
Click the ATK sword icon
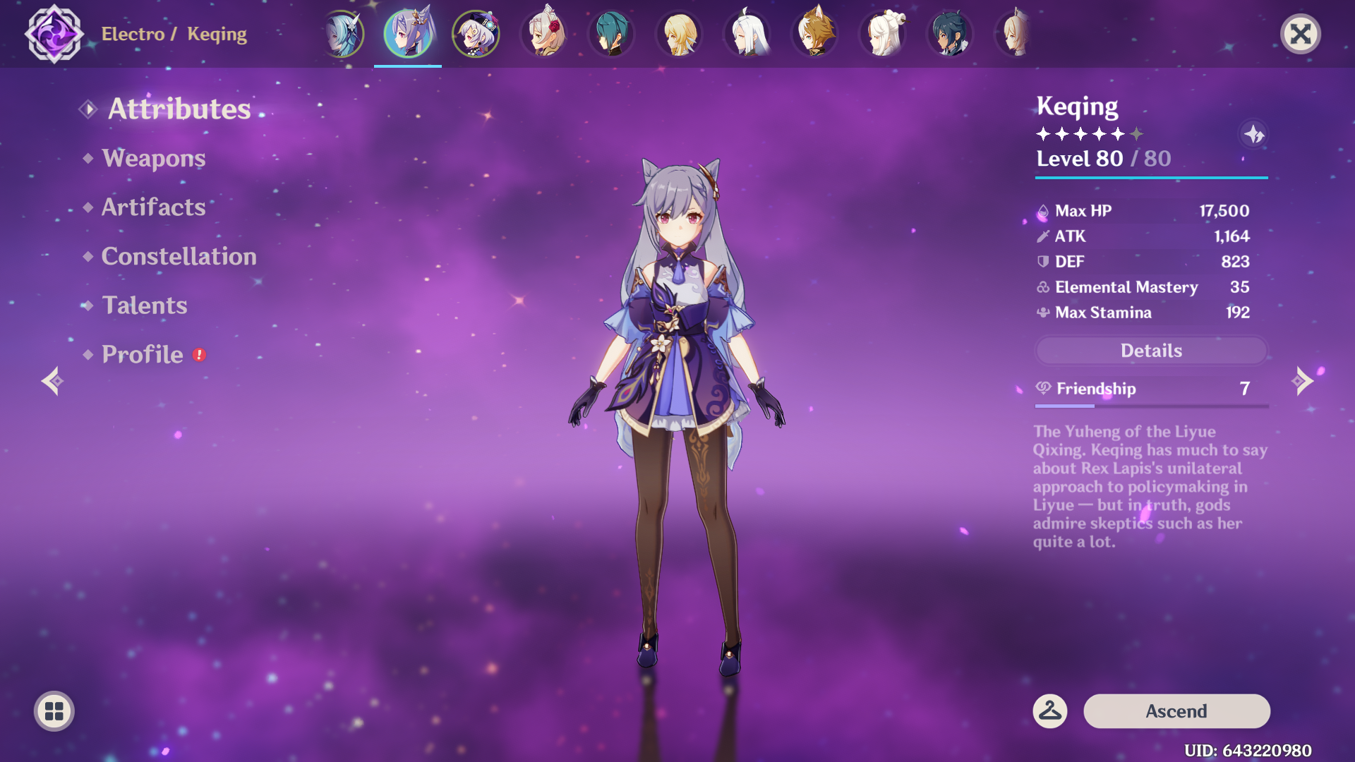point(1043,236)
